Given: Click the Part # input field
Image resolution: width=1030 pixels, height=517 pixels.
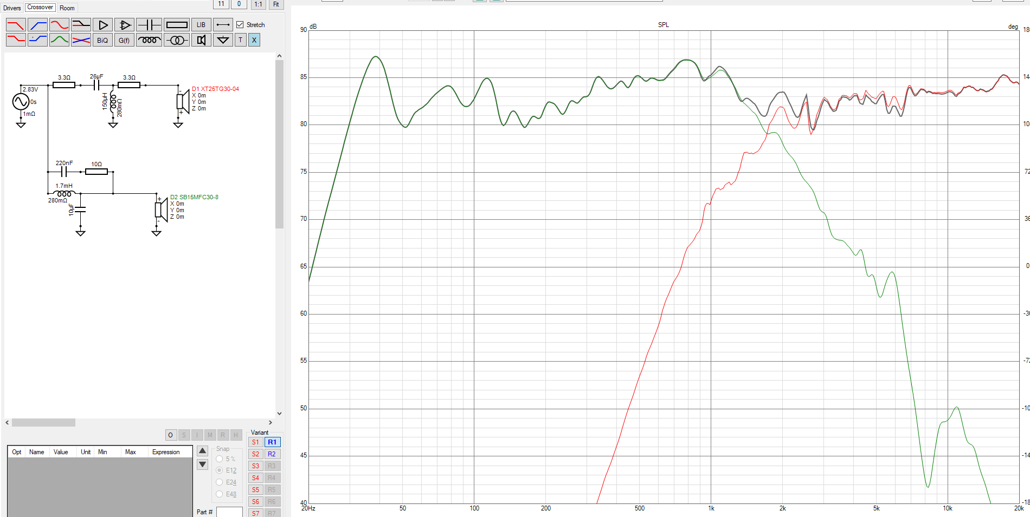Looking at the screenshot, I should pyautogui.click(x=229, y=512).
